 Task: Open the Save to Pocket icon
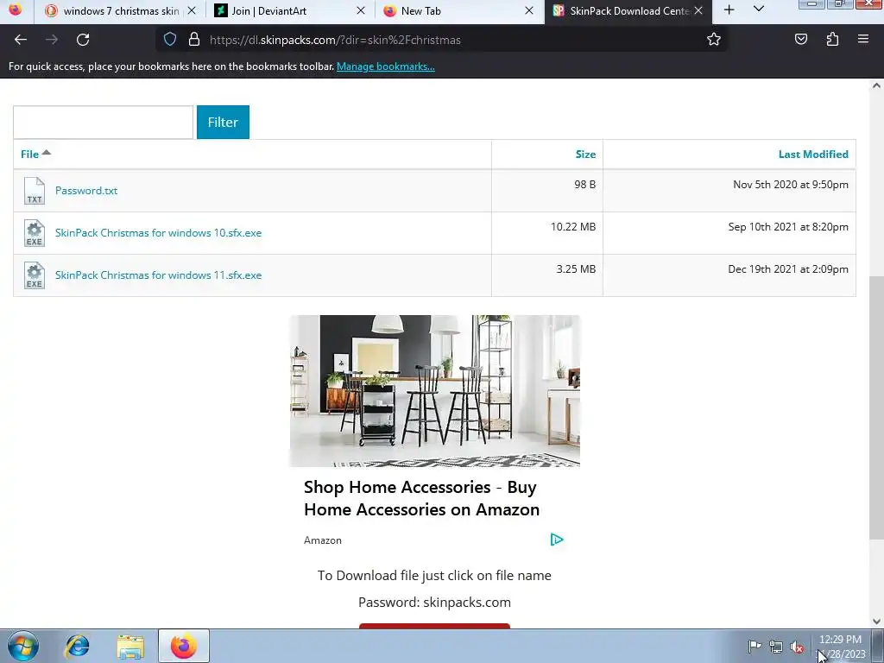[800, 40]
